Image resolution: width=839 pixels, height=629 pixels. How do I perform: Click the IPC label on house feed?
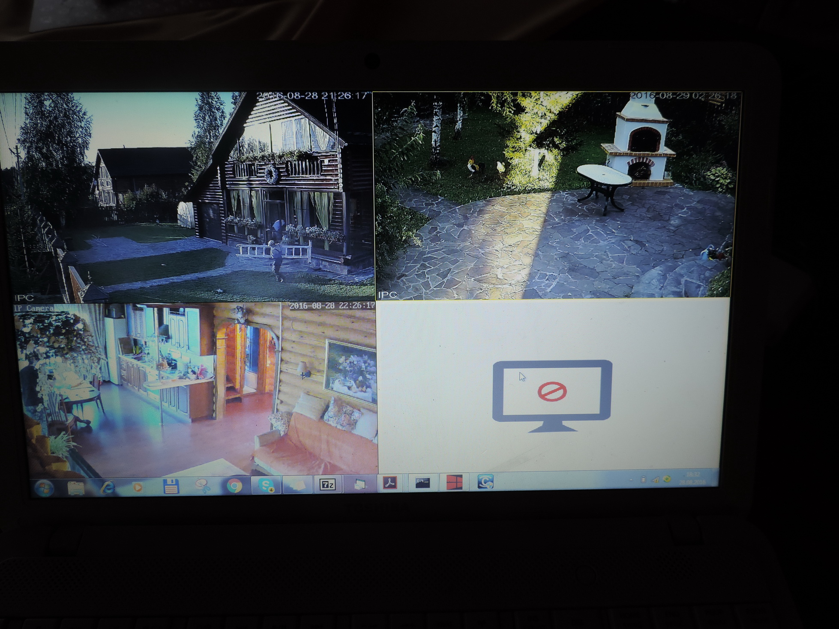tap(24, 298)
